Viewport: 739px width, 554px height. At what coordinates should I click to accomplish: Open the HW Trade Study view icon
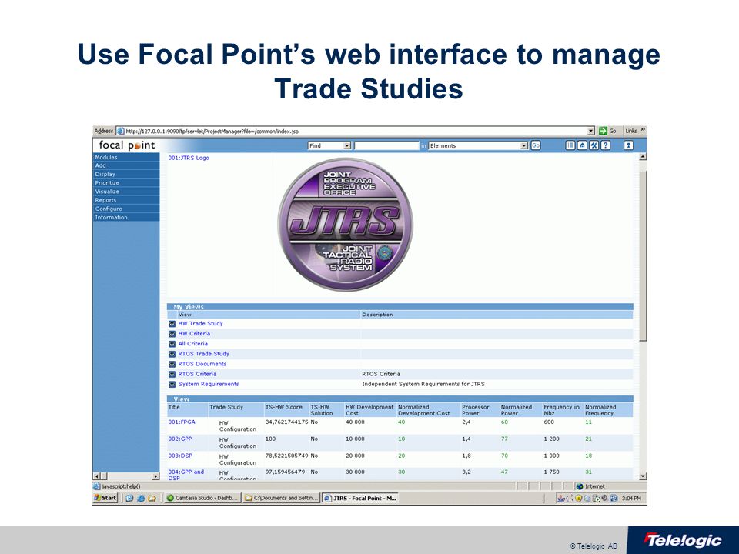click(172, 324)
